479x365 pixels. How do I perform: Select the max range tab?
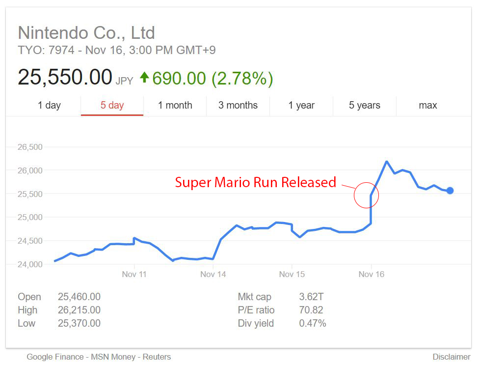(x=428, y=105)
